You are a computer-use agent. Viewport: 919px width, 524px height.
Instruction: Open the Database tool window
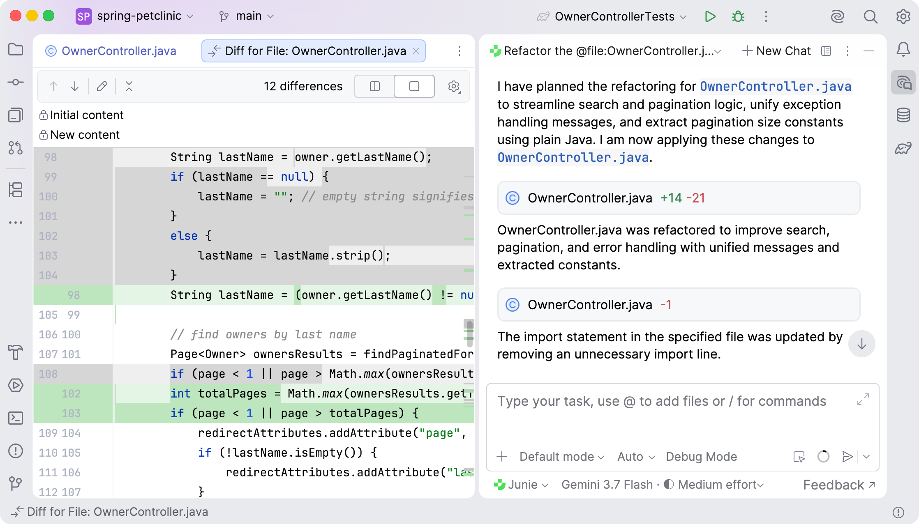click(903, 115)
